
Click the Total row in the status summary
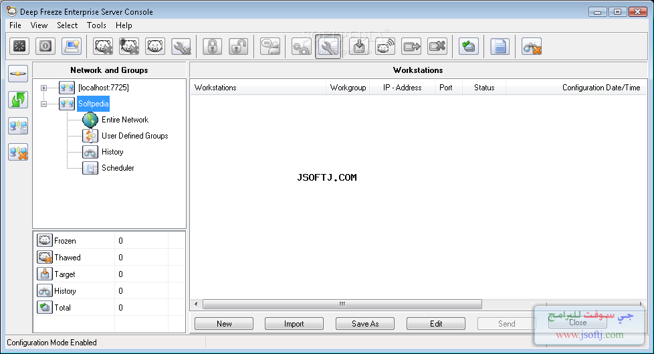(x=109, y=307)
